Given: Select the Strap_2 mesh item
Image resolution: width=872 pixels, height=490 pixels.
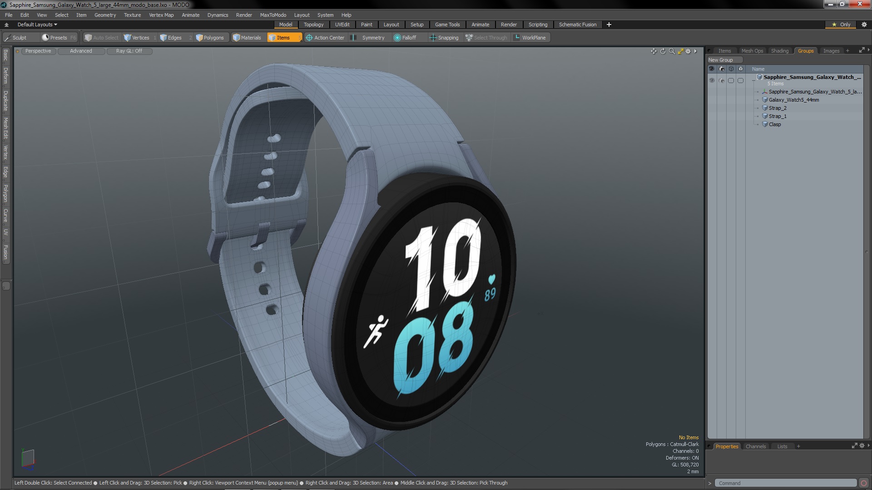Looking at the screenshot, I should click(x=777, y=108).
